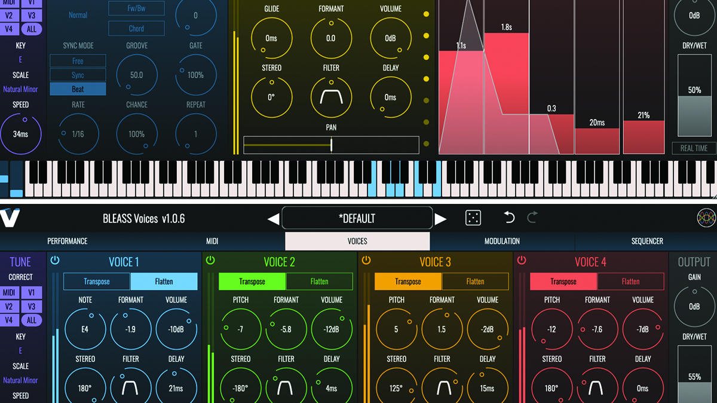The width and height of the screenshot is (717, 403).
Task: Go to next preset with right arrow
Action: (440, 219)
